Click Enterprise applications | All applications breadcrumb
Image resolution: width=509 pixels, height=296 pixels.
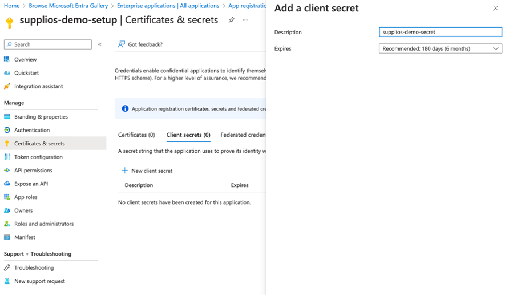(x=168, y=6)
